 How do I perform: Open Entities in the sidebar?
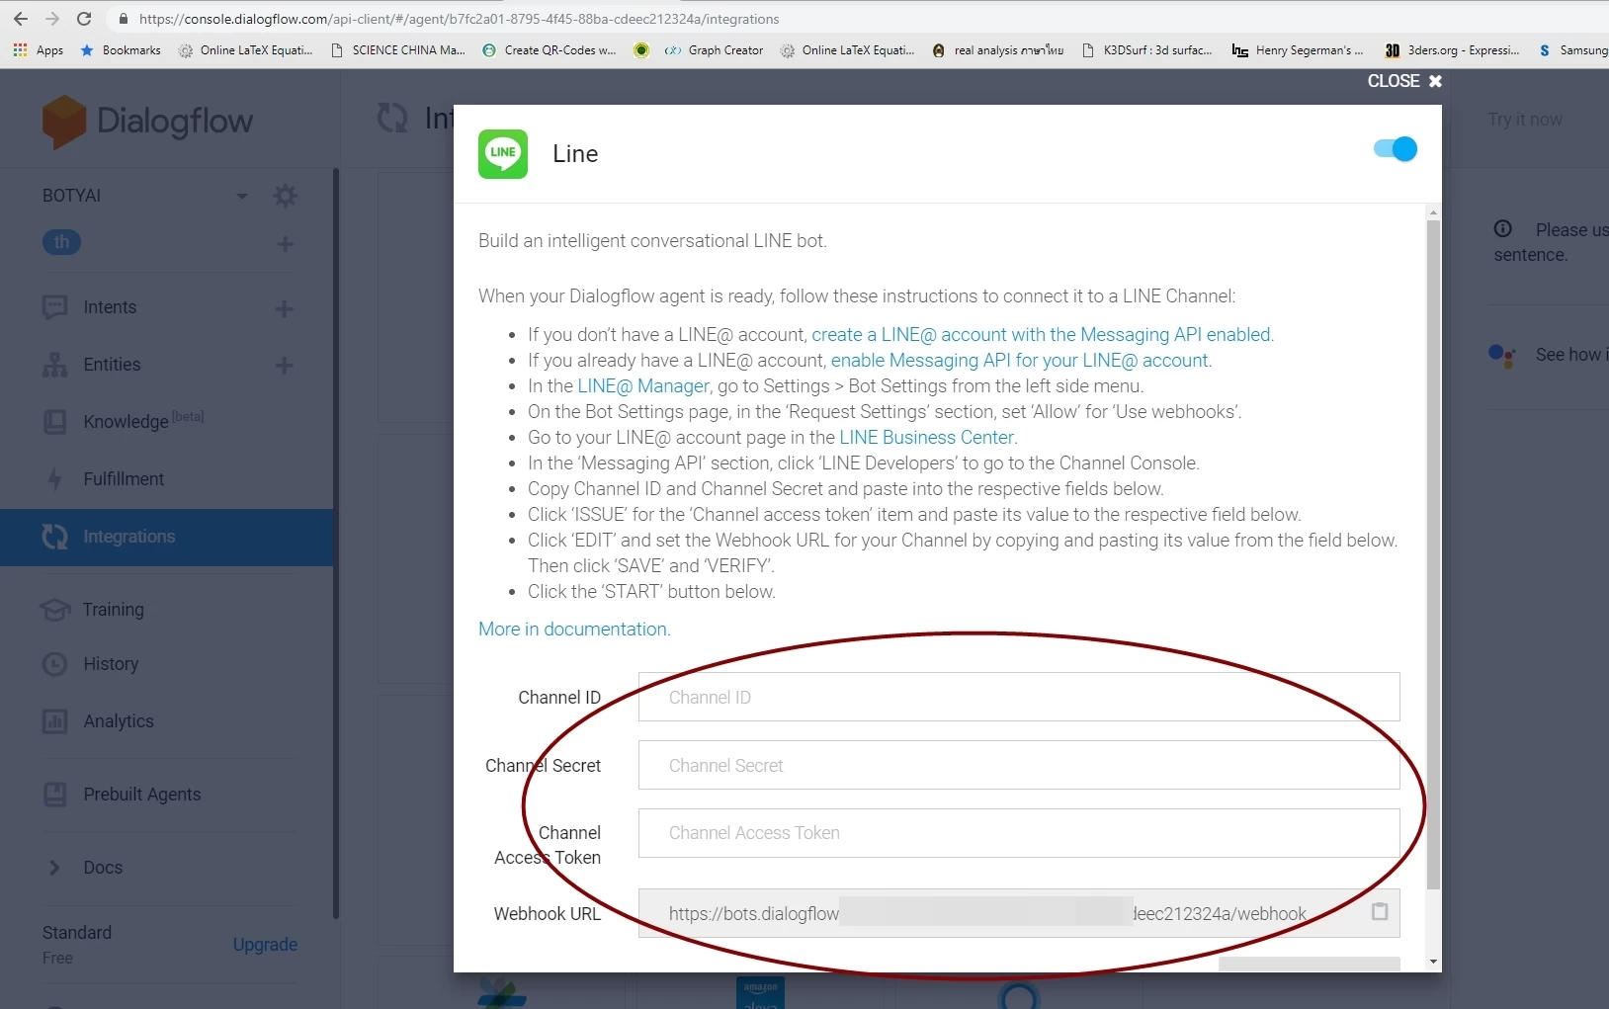click(112, 365)
